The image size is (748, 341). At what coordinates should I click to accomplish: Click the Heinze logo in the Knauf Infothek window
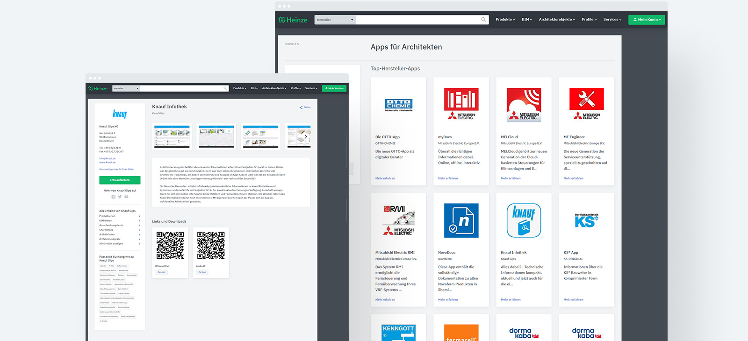tap(98, 88)
